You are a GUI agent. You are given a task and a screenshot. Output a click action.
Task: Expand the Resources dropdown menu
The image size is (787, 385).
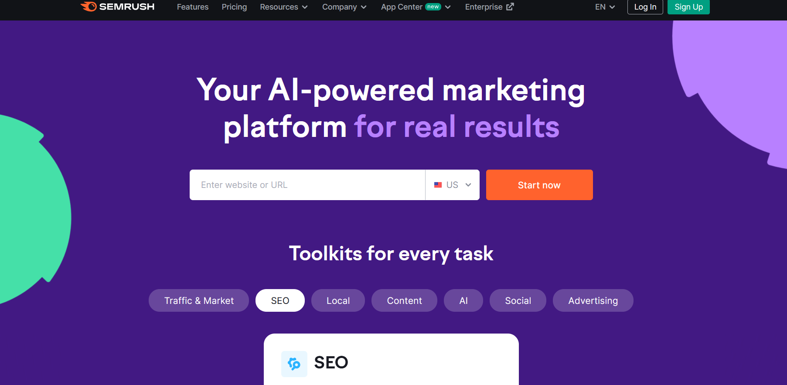tap(284, 7)
